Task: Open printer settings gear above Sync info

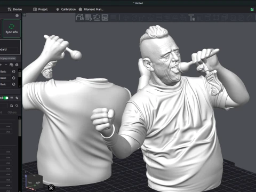Action: pos(17,15)
